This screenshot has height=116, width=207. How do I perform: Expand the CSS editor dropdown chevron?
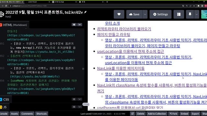[80, 99]
